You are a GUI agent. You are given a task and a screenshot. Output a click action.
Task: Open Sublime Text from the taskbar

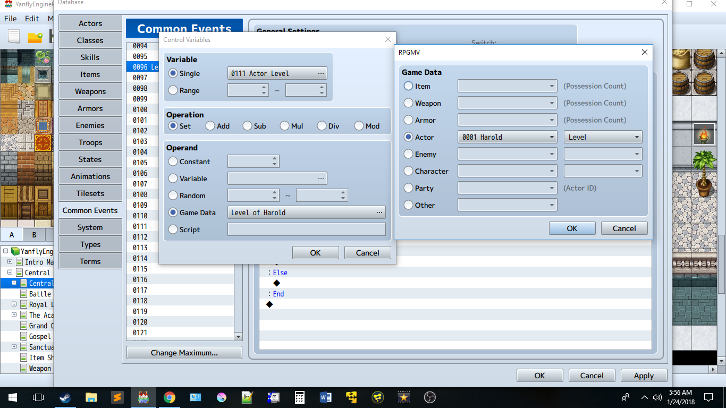[117, 397]
